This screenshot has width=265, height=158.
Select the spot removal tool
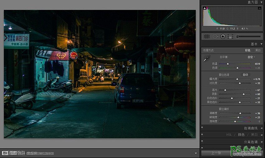215,37
